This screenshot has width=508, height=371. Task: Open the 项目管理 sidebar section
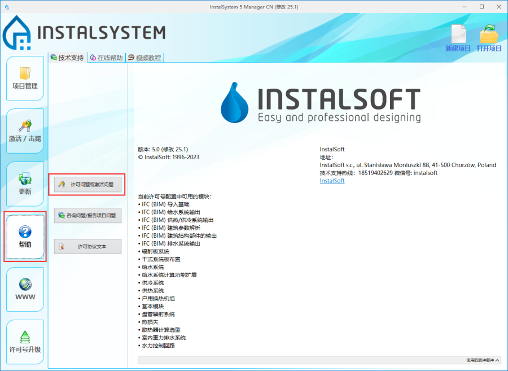[25, 78]
